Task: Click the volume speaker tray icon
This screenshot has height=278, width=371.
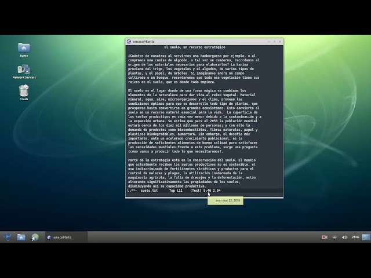Action: pyautogui.click(x=344, y=237)
